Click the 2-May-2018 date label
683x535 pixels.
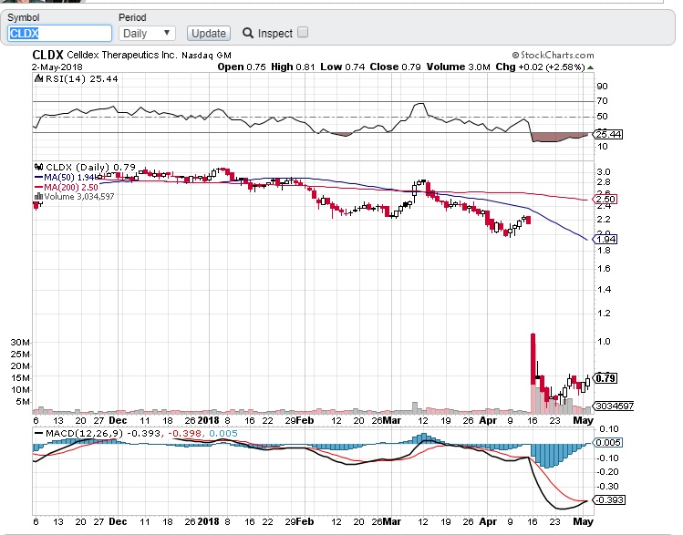(57, 67)
